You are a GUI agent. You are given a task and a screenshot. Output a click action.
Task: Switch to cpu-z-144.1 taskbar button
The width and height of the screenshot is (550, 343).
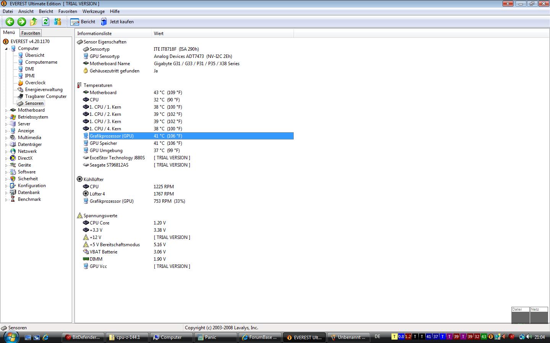coord(127,337)
